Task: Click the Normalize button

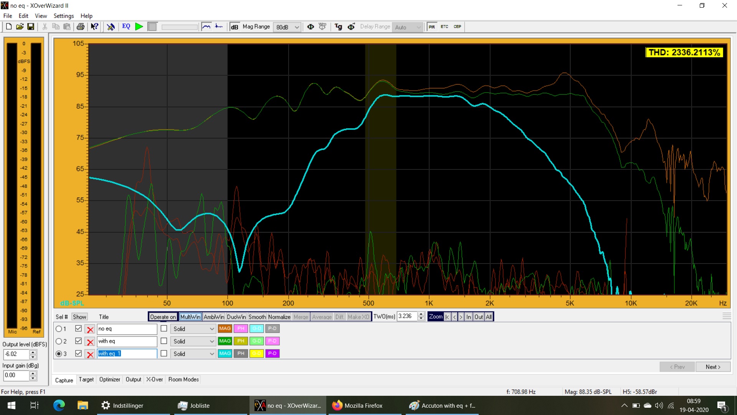Action: 279,317
